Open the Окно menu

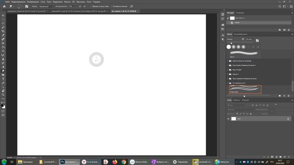(x=89, y=2)
